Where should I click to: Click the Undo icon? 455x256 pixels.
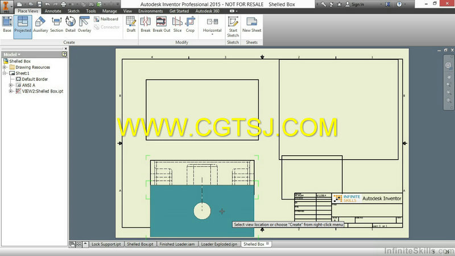click(47, 4)
